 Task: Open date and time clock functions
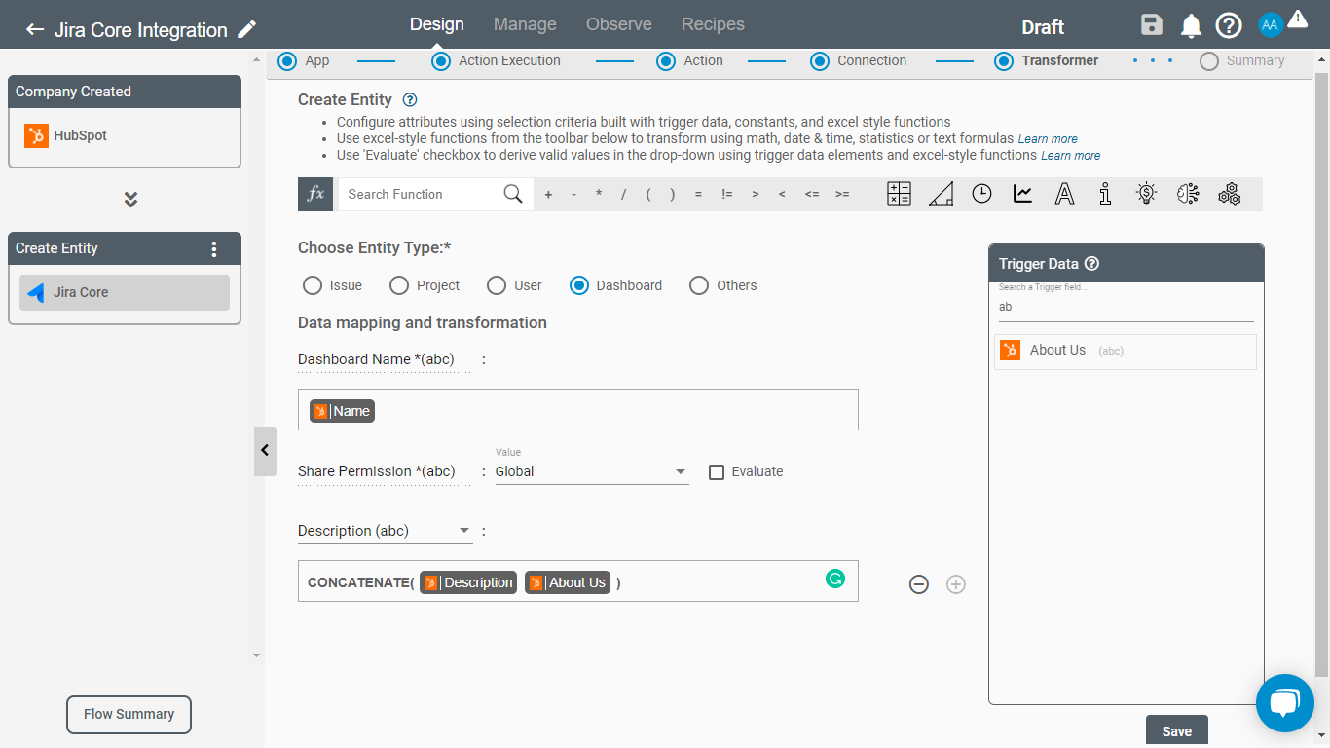click(981, 194)
